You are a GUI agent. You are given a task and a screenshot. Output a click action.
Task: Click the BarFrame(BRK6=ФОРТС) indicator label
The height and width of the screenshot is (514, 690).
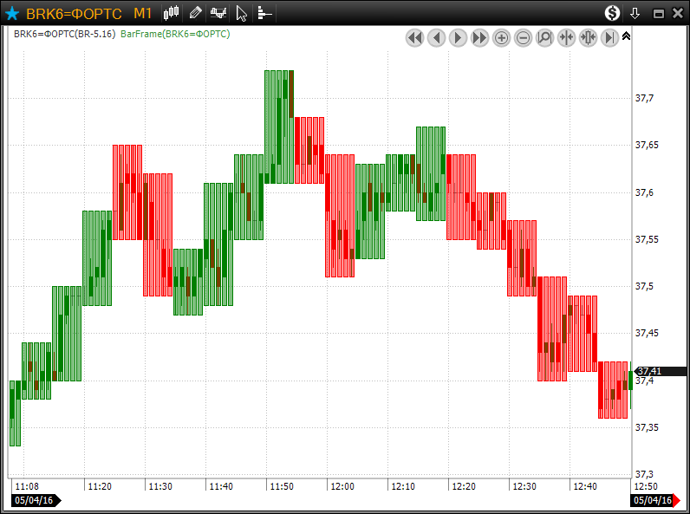pyautogui.click(x=175, y=34)
